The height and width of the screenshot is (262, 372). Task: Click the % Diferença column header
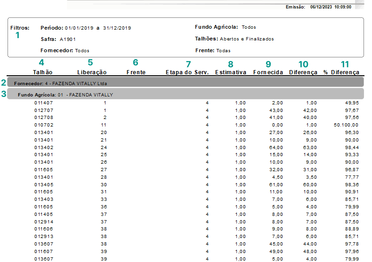(341, 72)
